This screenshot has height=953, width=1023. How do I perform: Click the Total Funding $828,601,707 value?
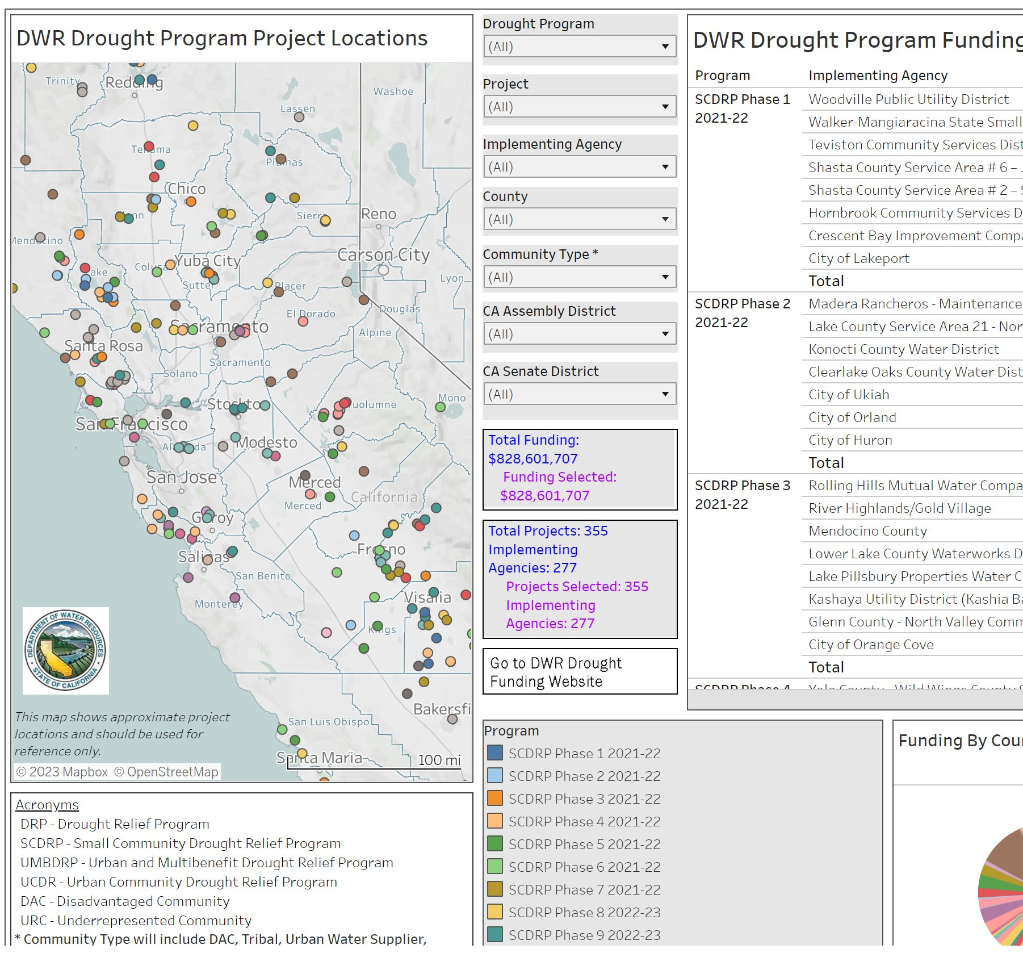(533, 458)
